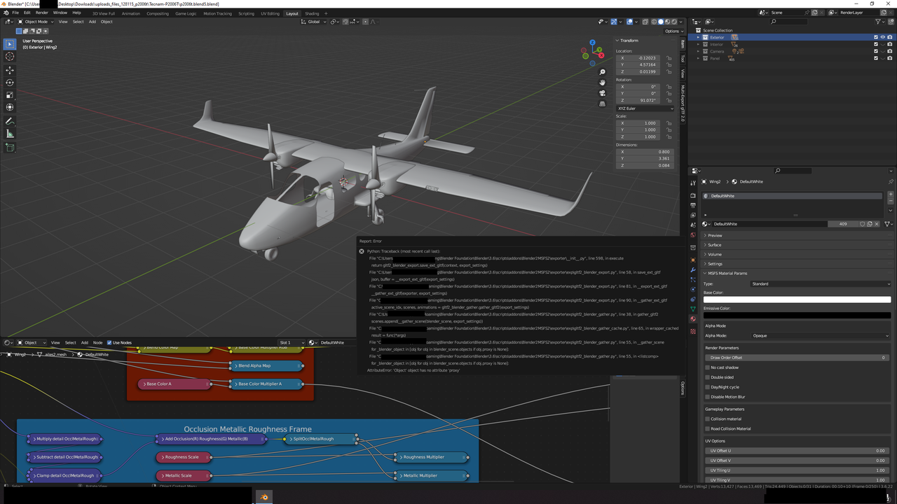Open XYZ Euler rotation mode dropdown

click(x=645, y=108)
